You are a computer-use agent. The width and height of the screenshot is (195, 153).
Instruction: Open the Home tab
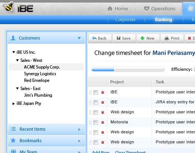(118, 9)
